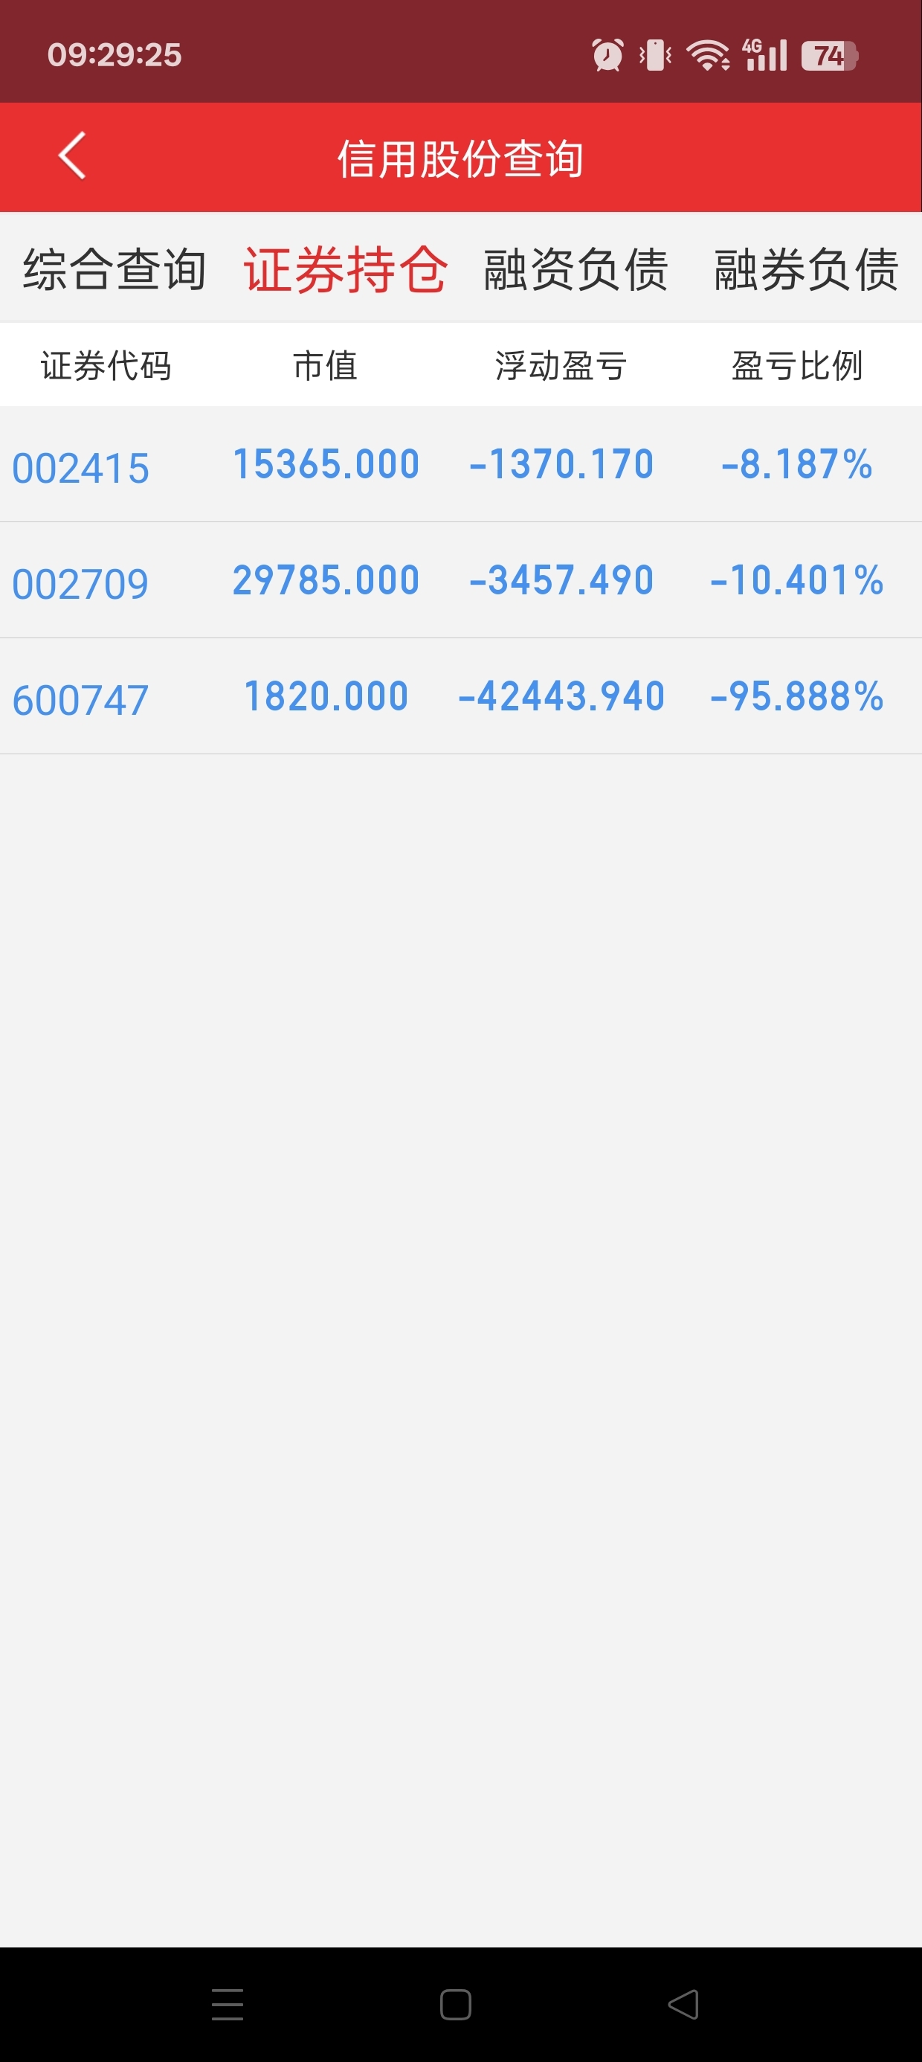This screenshot has height=2062, width=922.
Task: Tap the alarm clock status icon
Action: pyautogui.click(x=607, y=55)
